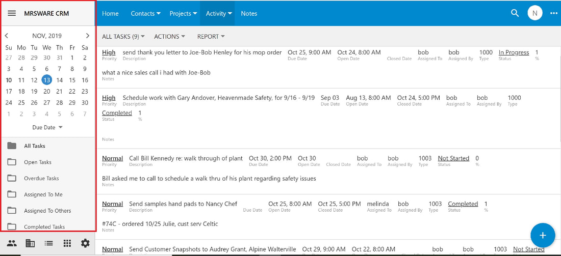The width and height of the screenshot is (561, 256).
Task: Select the list view icon
Action: pos(48,243)
